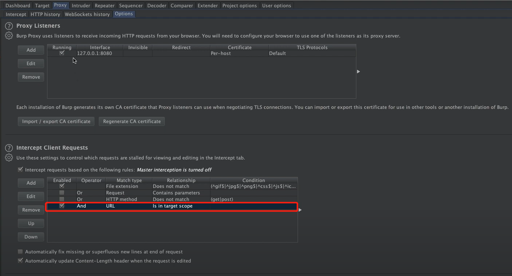The image size is (512, 276).
Task: Disable the File extension rule checkbox
Action: click(62, 186)
